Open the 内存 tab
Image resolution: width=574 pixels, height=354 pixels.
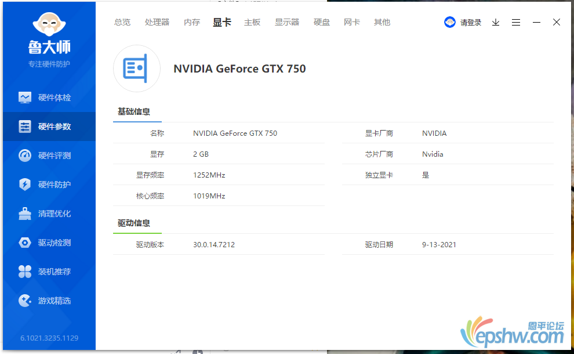tap(192, 23)
